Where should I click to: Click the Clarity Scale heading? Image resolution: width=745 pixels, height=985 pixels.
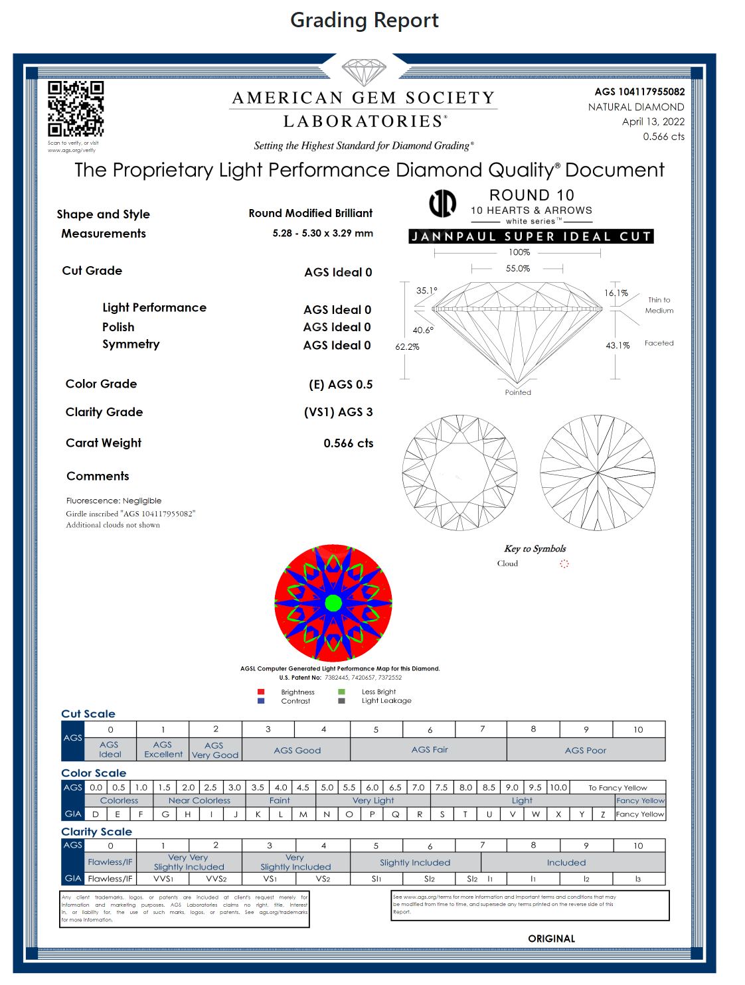[x=96, y=832]
